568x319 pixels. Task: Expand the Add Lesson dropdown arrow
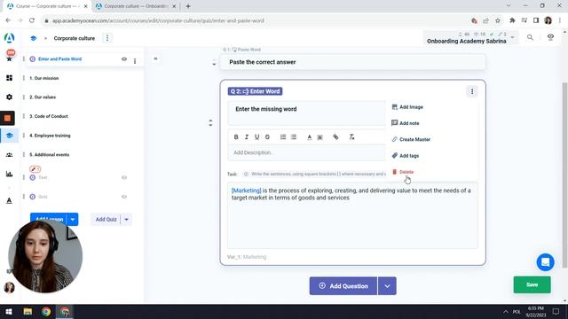point(73,219)
